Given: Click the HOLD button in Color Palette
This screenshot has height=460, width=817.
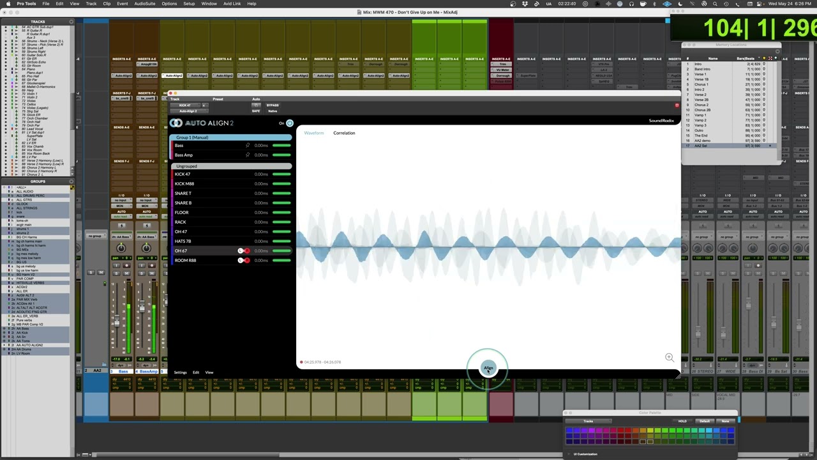Looking at the screenshot, I should tap(682, 421).
